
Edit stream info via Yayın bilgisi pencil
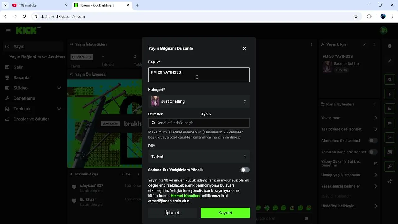[365, 44]
